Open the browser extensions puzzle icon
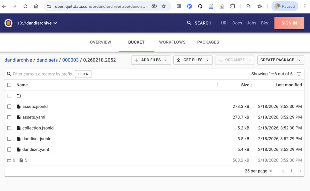This screenshot has width=310, height=191. (233, 6)
